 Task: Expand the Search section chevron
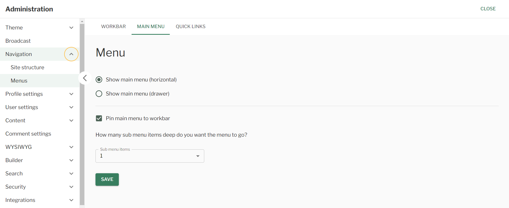(71, 174)
